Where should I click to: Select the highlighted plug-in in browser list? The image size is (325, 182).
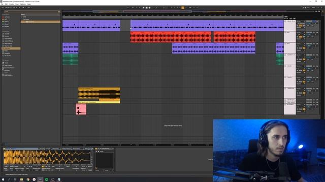[x=41, y=22]
